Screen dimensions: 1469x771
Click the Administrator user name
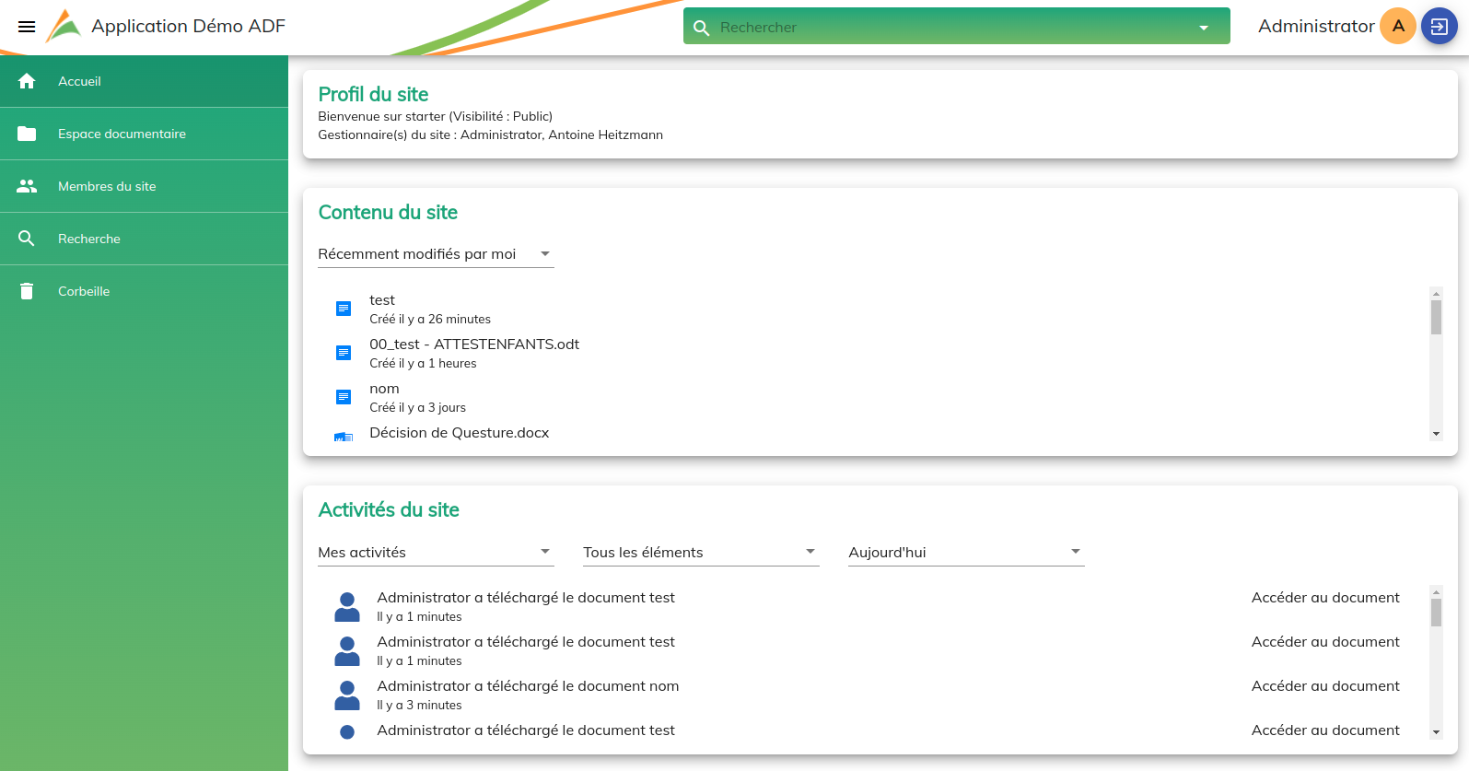point(1316,26)
